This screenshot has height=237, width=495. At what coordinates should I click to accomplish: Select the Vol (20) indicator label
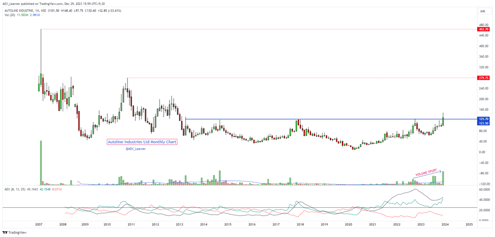coord(9,14)
